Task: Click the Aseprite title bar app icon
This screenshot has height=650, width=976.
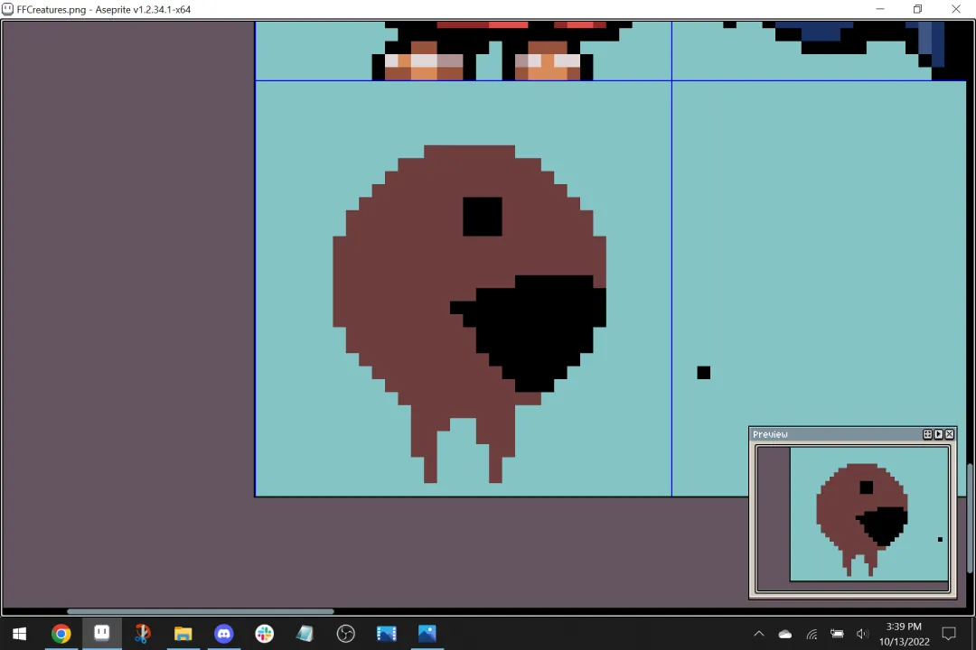Action: tap(7, 9)
